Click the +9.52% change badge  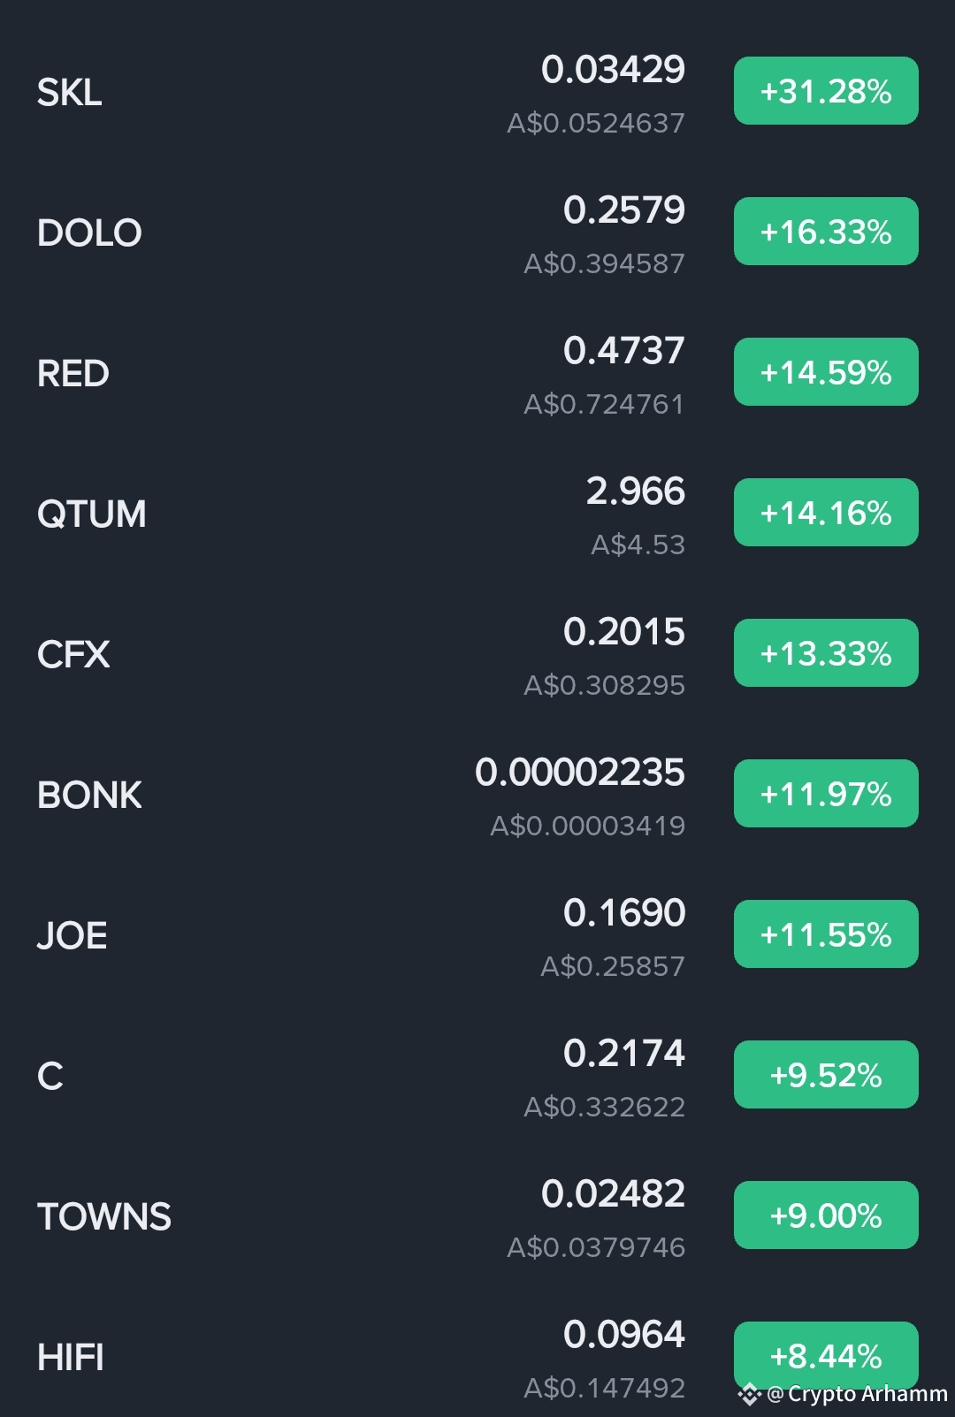point(826,1075)
